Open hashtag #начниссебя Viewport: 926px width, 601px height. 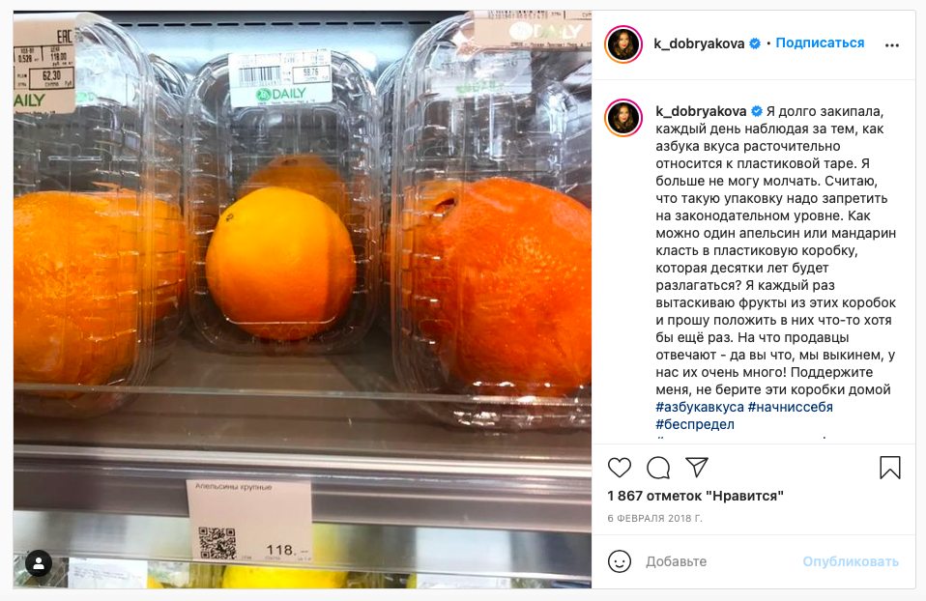[x=790, y=407]
